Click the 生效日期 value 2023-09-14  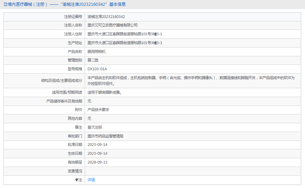(97, 153)
